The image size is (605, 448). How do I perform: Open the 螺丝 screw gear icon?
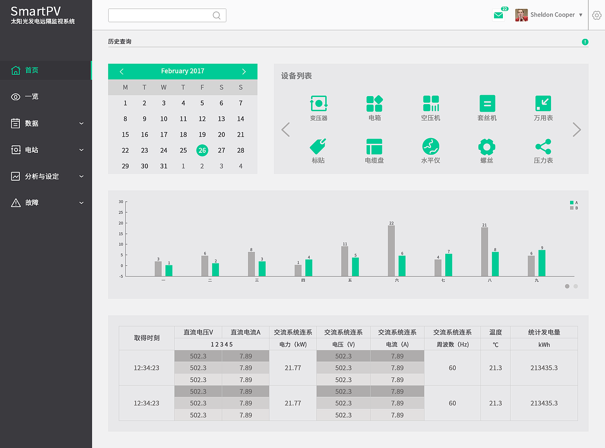pyautogui.click(x=487, y=147)
